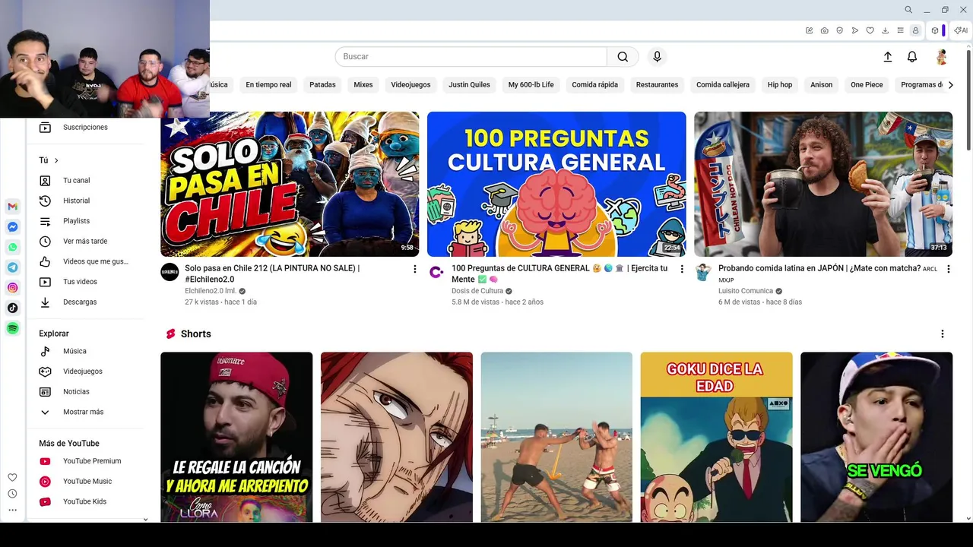Click the profile person icon in the browser toolbar
Viewport: 973px width, 547px height.
click(x=915, y=30)
